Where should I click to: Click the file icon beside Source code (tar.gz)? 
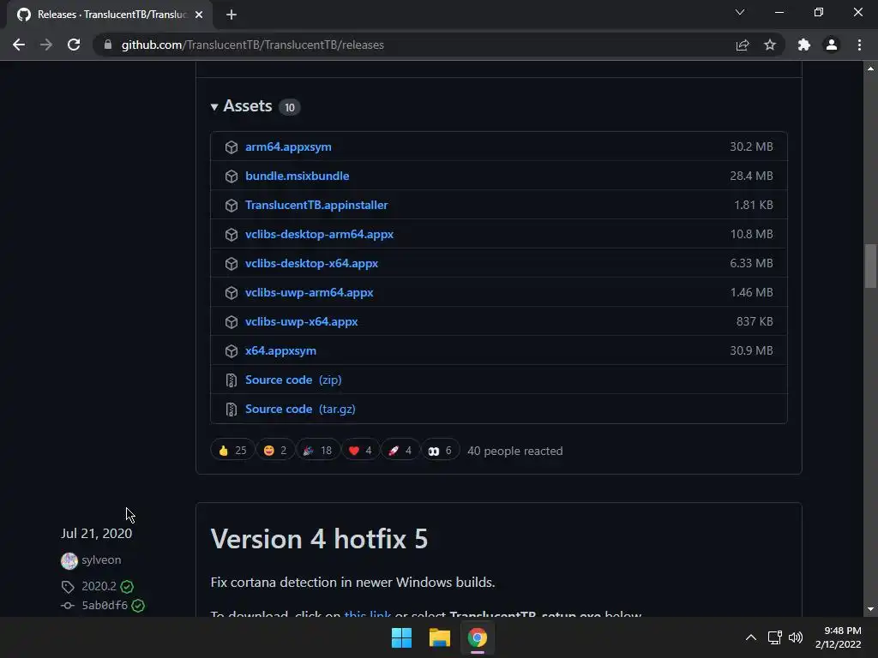[x=232, y=410]
